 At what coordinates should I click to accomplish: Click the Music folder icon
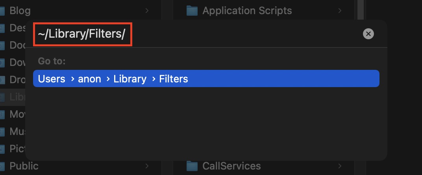point(2,131)
